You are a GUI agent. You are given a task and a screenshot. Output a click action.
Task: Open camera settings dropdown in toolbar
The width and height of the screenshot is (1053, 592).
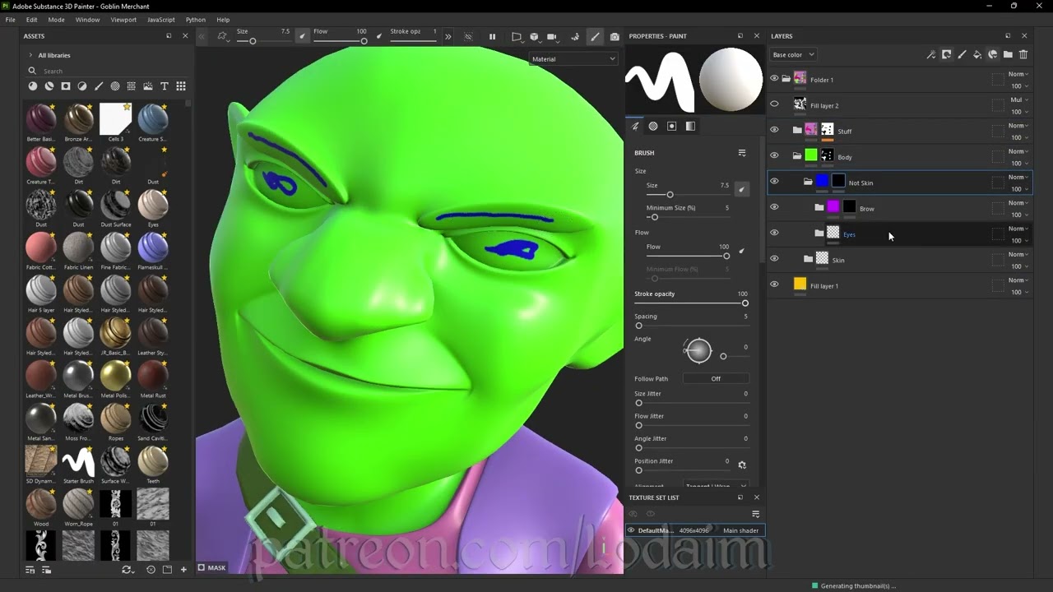click(554, 36)
